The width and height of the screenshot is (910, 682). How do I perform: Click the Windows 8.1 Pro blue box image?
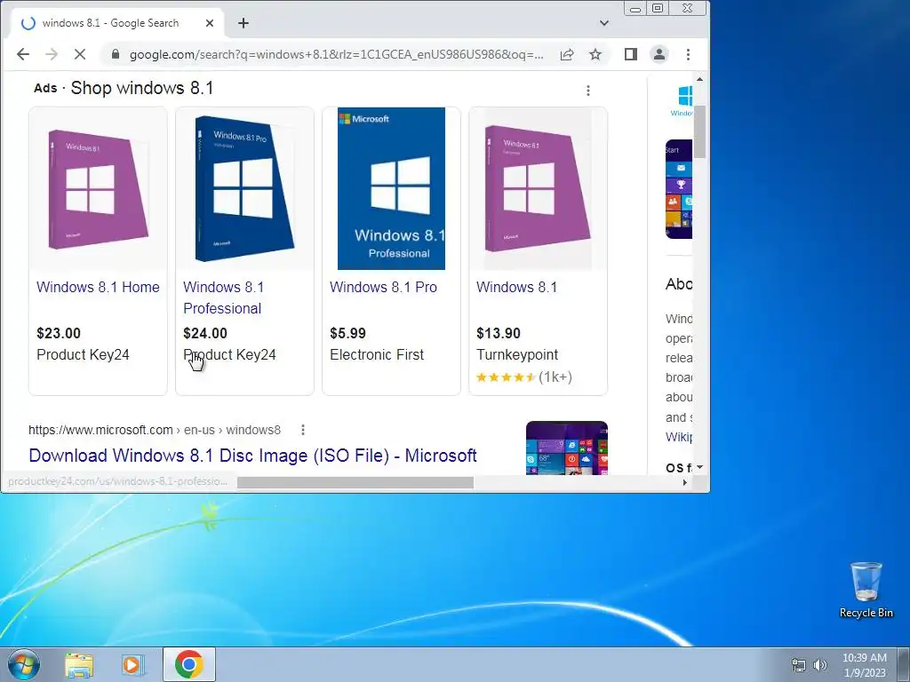(244, 188)
